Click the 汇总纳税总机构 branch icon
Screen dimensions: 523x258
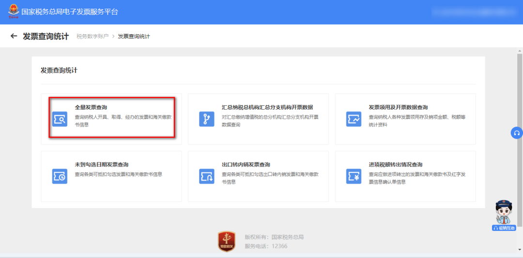pos(207,119)
